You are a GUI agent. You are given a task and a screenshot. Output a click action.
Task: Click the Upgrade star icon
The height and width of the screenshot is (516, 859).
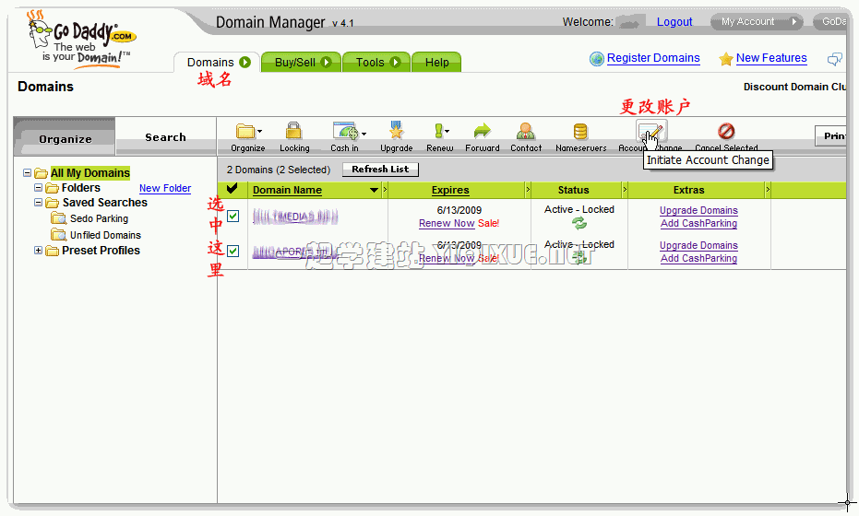pyautogui.click(x=396, y=131)
